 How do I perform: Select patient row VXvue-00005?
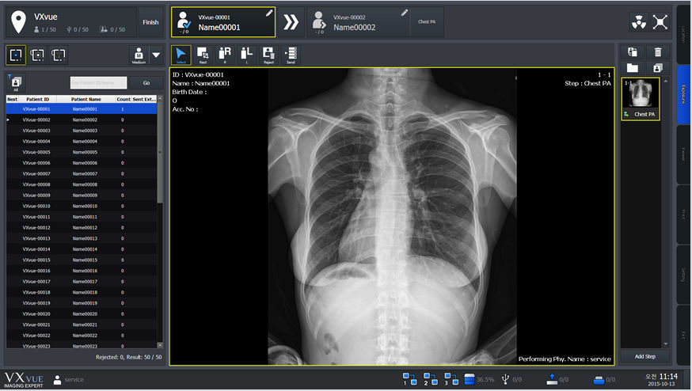click(x=82, y=152)
